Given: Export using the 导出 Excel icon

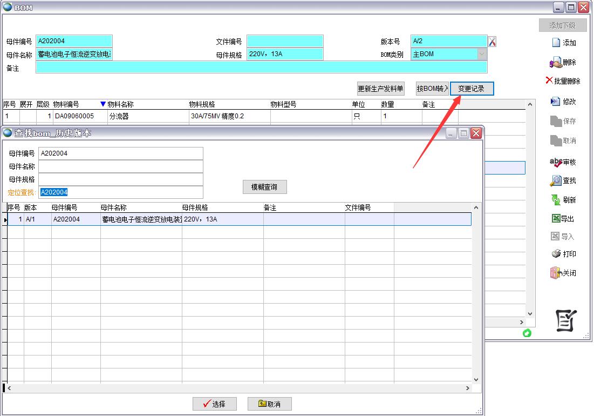Looking at the screenshot, I should [556, 219].
